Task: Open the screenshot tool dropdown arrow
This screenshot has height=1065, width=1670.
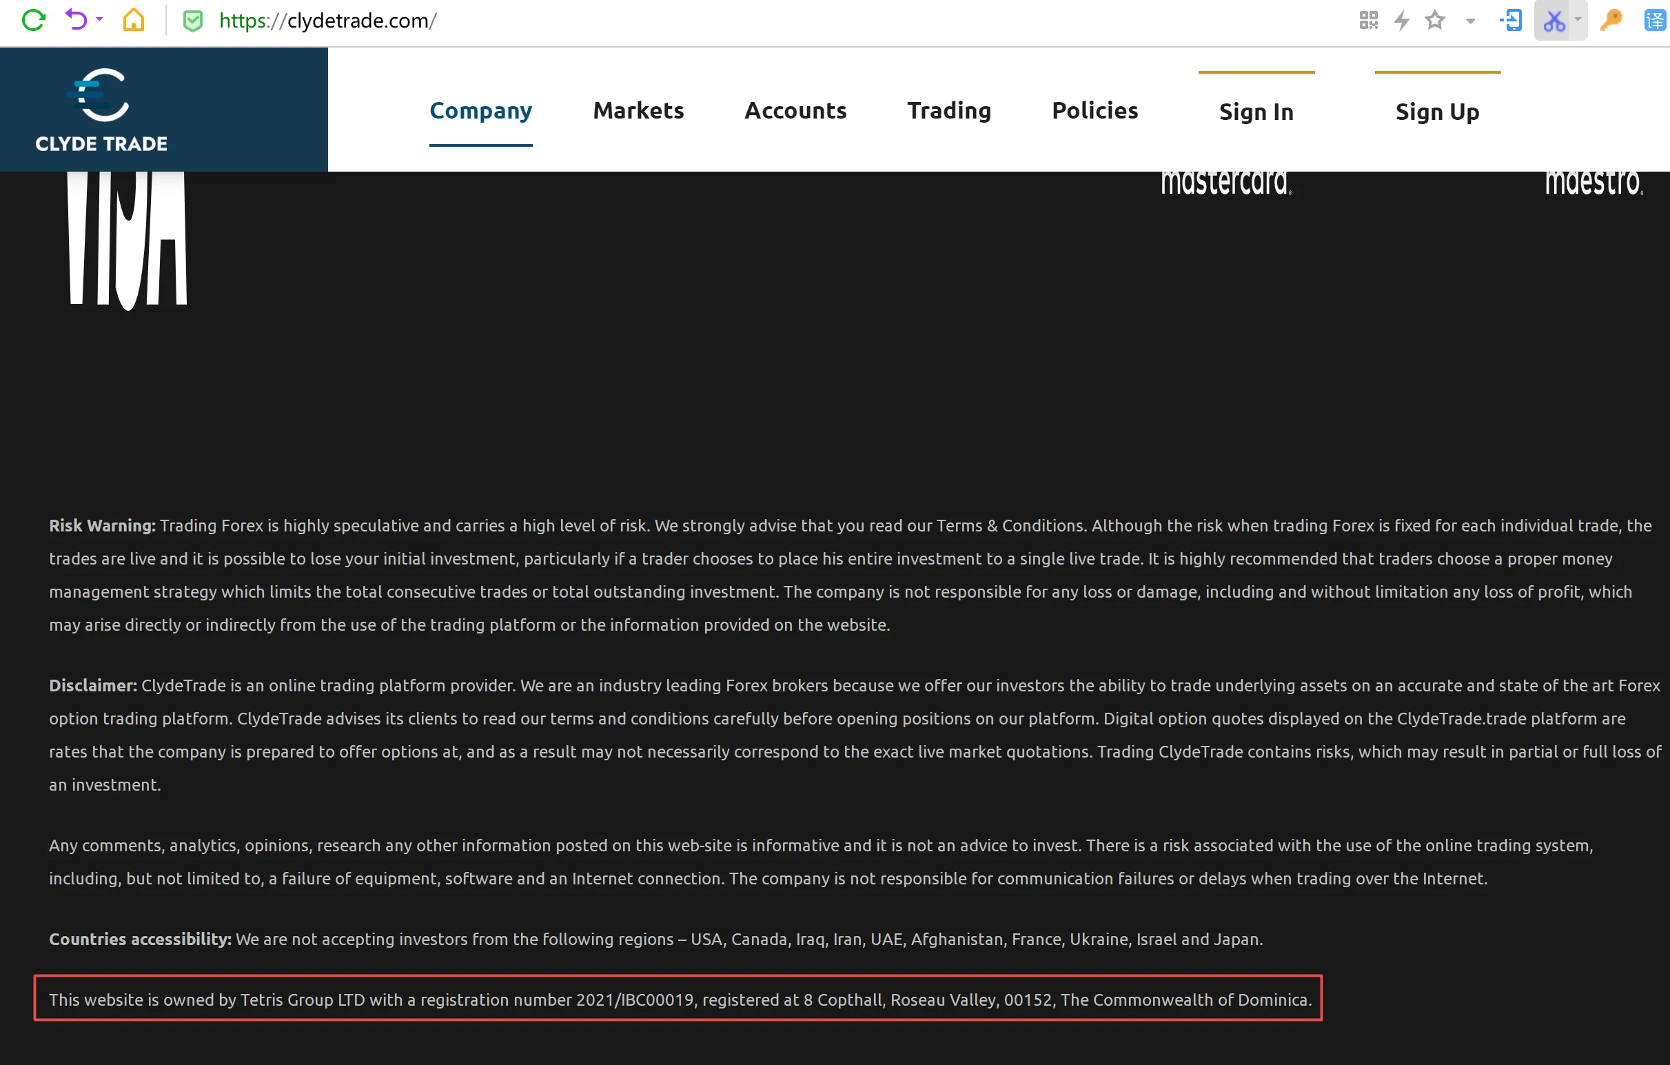Action: pos(1578,19)
